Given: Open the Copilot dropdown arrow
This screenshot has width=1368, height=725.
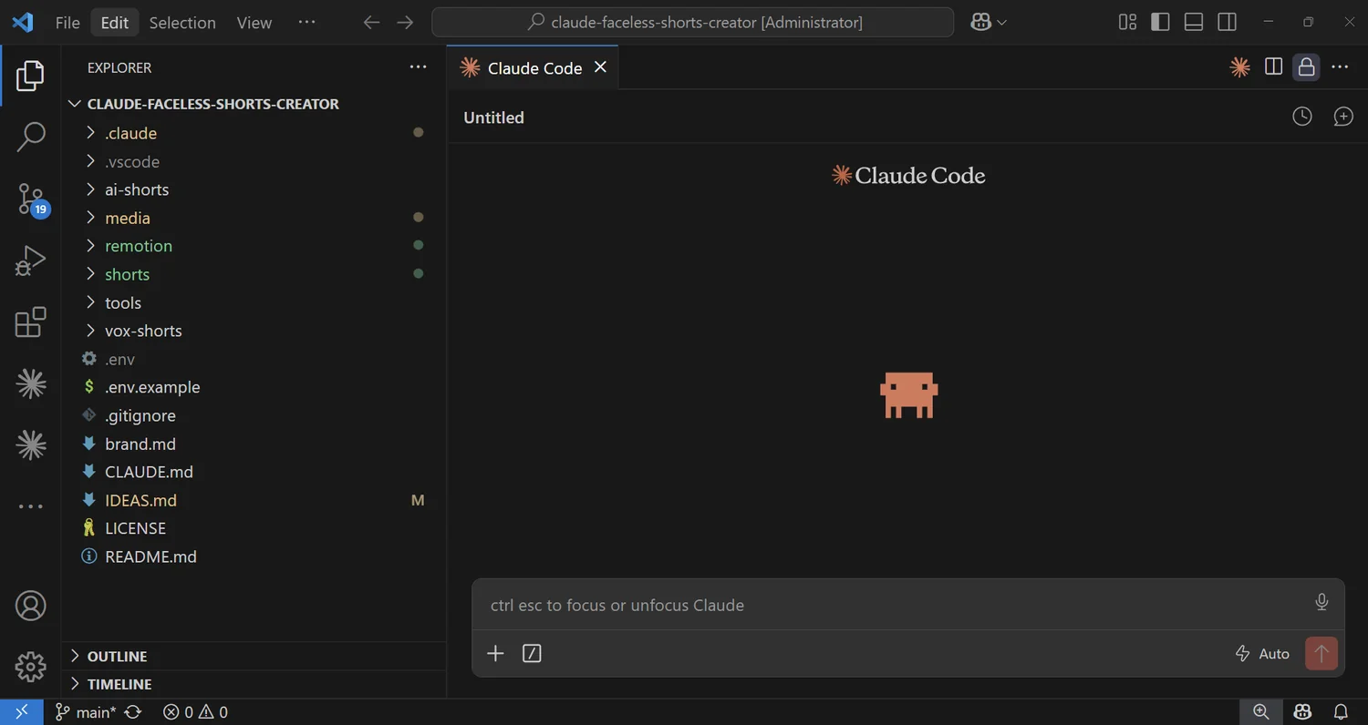Looking at the screenshot, I should pos(1002,22).
